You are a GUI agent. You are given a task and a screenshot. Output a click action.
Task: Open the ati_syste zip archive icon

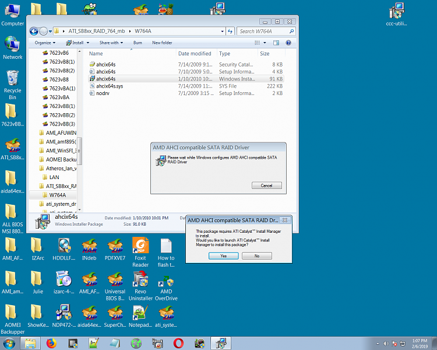coord(166,316)
